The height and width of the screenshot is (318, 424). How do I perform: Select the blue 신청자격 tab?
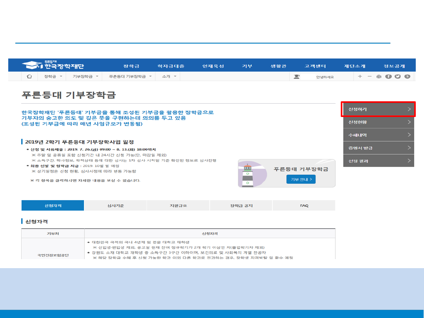pyautogui.click(x=53, y=205)
